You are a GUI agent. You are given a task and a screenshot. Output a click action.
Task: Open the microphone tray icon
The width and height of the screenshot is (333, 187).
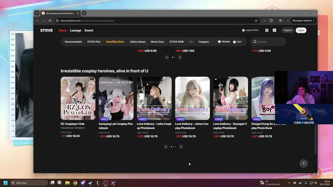[306, 183]
